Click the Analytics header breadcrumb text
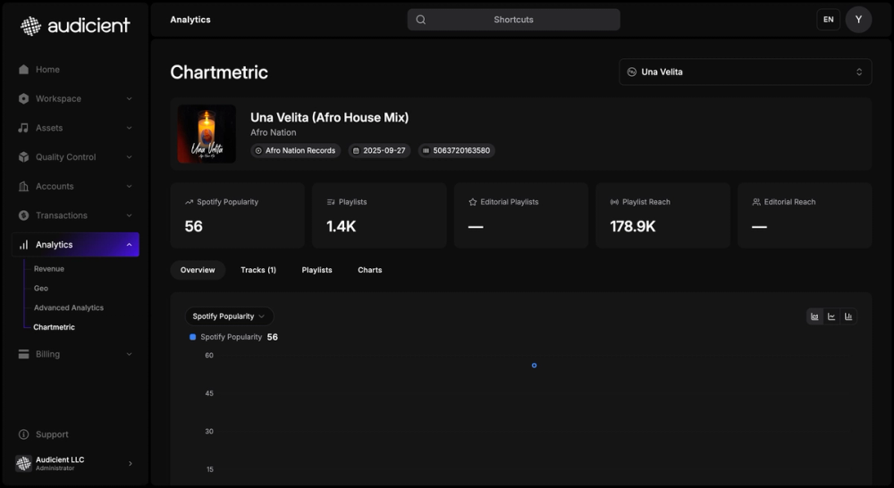The width and height of the screenshot is (894, 488). [190, 20]
